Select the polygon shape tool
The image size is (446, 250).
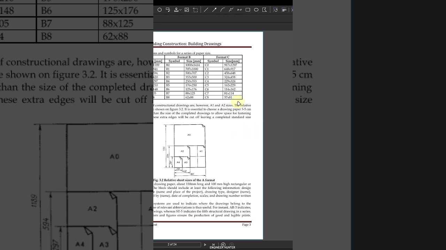pyautogui.click(x=264, y=10)
